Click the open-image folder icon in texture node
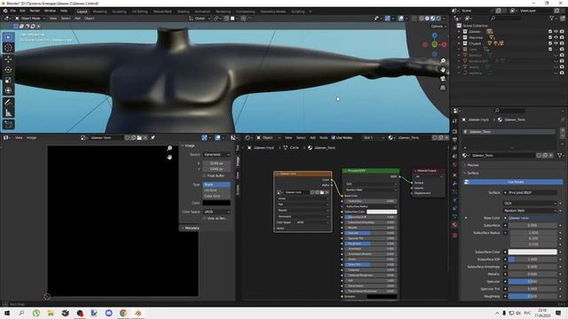Viewport: 568px width, 319px height. tap(321, 192)
